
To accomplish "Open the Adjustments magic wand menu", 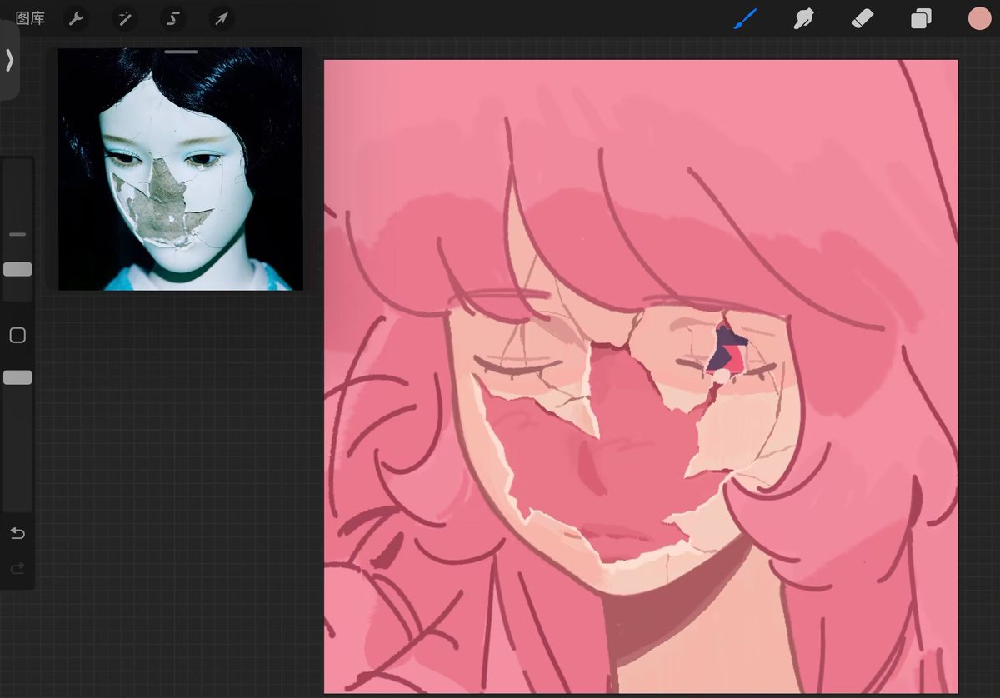I will [125, 18].
